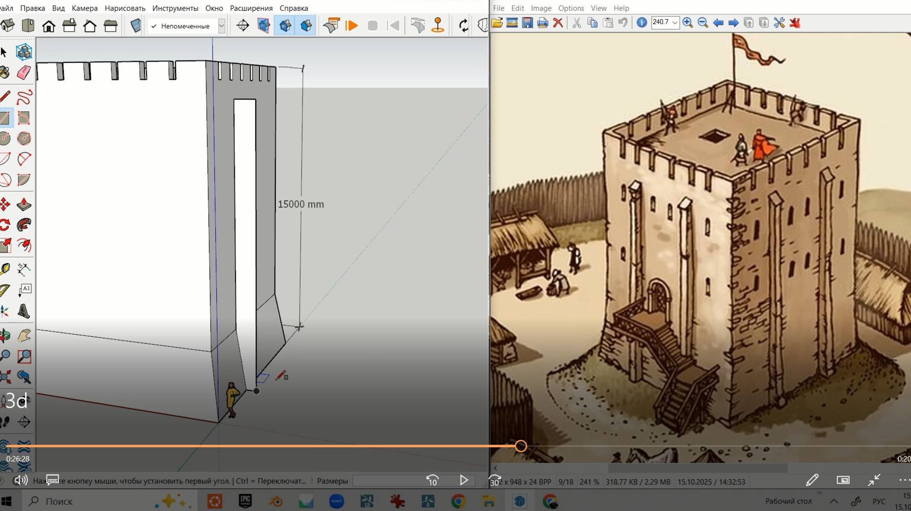Image resolution: width=911 pixels, height=511 pixels.
Task: Click the Windows taskbar search box
Action: click(59, 501)
